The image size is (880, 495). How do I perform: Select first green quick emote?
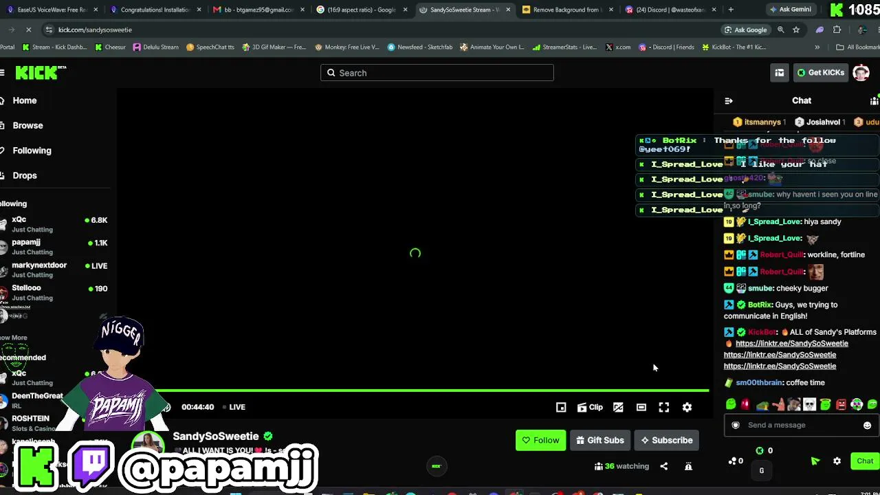[x=731, y=404]
